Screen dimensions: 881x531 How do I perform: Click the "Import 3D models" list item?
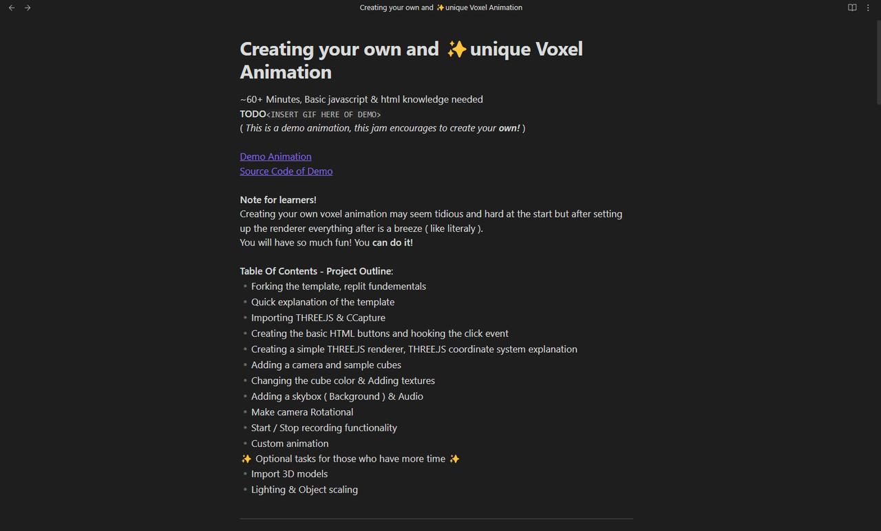289,474
